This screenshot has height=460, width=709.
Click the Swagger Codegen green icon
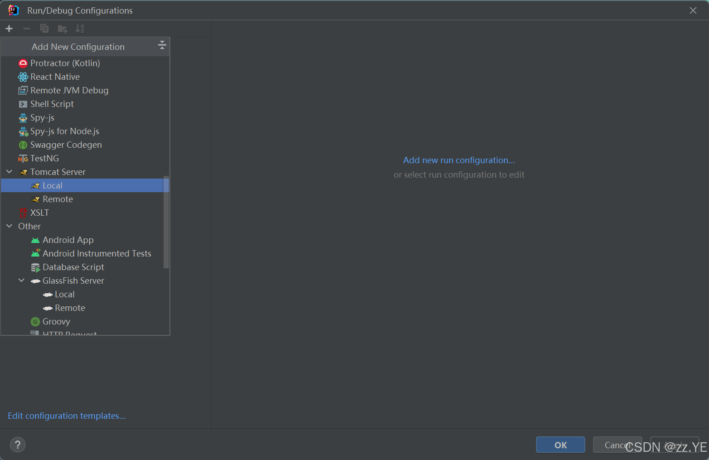click(x=23, y=145)
